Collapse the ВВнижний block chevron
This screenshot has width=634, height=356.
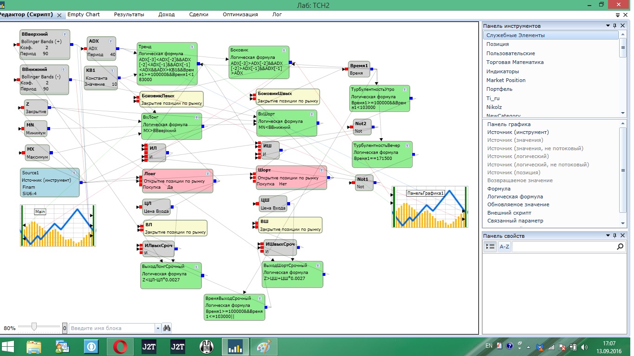pos(64,69)
